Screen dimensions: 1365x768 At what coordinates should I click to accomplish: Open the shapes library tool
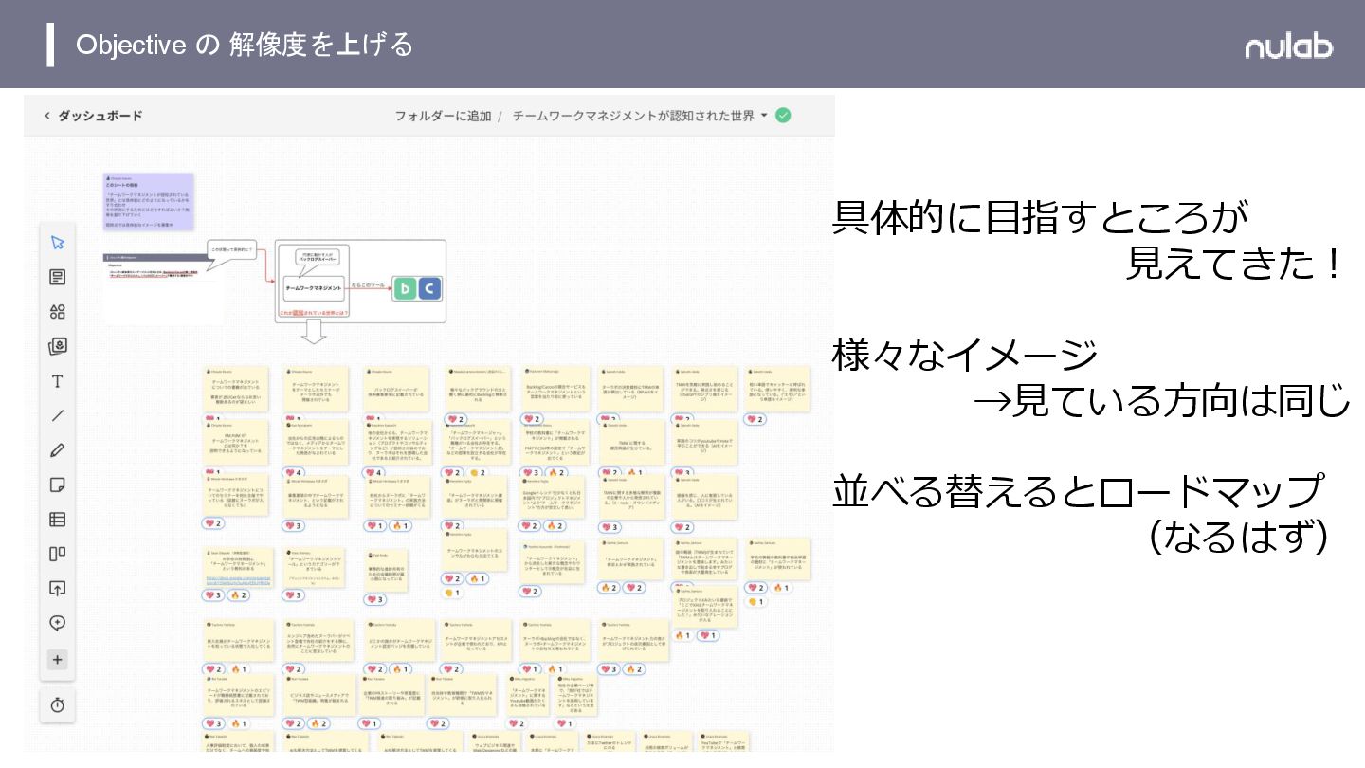[x=58, y=312]
